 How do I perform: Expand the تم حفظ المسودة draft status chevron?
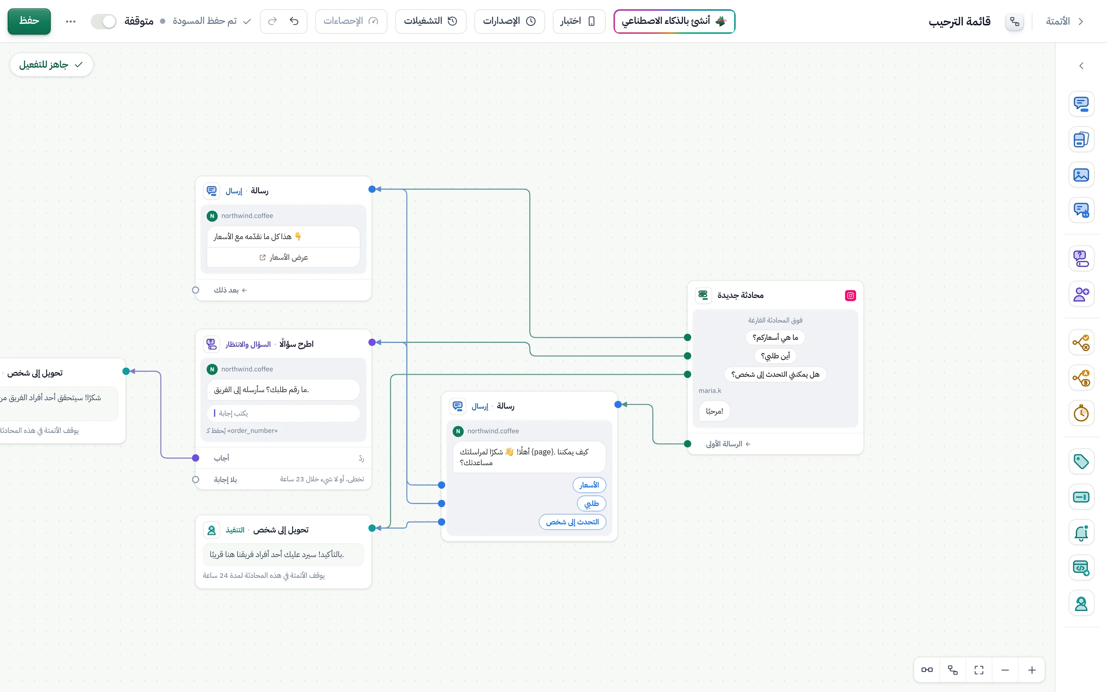coord(247,21)
